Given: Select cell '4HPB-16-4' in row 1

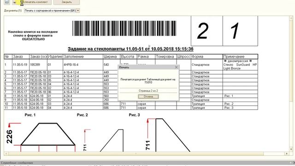Looking at the screenshot, I should (x=83, y=65).
